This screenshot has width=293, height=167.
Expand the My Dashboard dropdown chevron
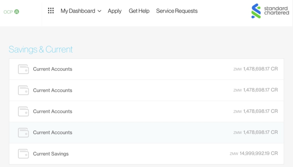tap(99, 11)
